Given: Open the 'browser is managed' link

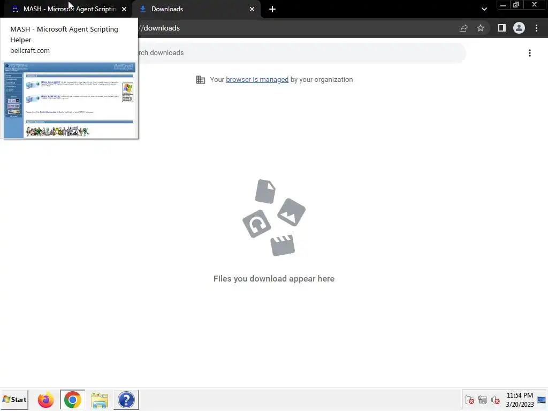Looking at the screenshot, I should click(257, 80).
